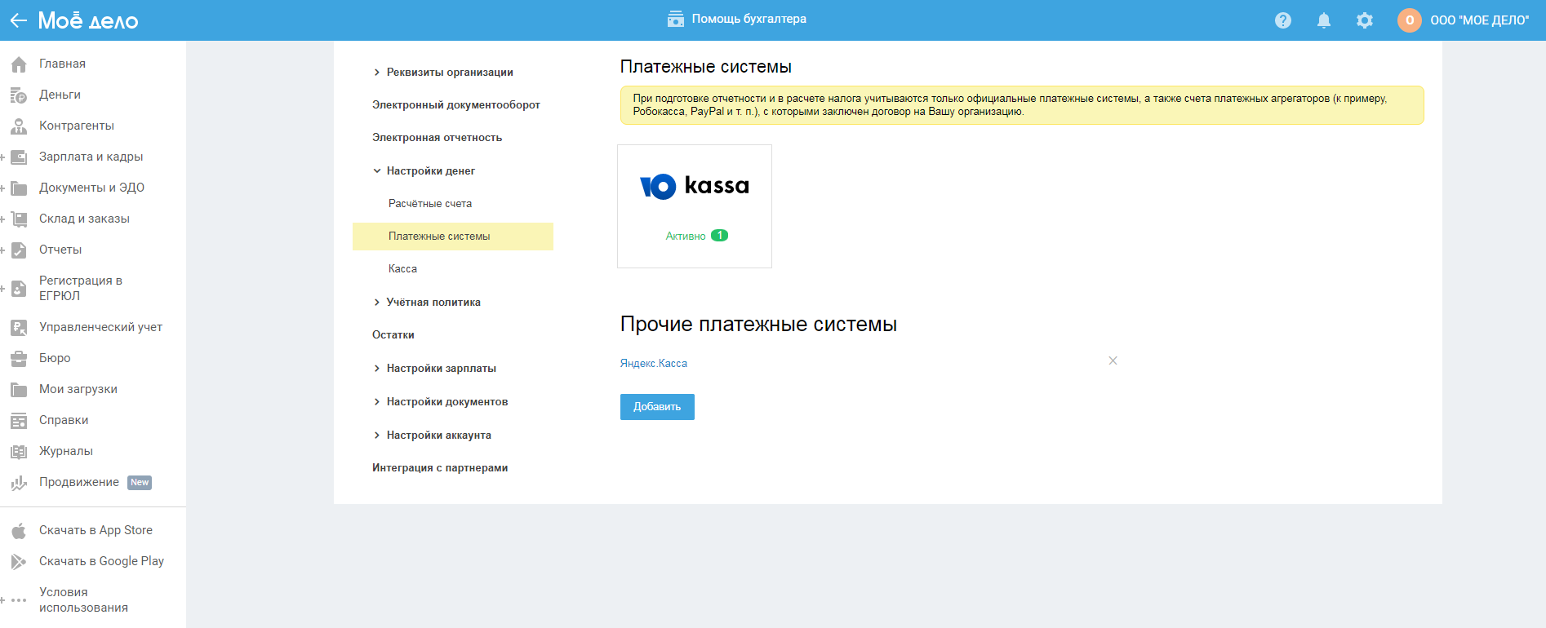Click the Google Play icon
Viewport: 1546px width, 628px height.
coord(19,562)
